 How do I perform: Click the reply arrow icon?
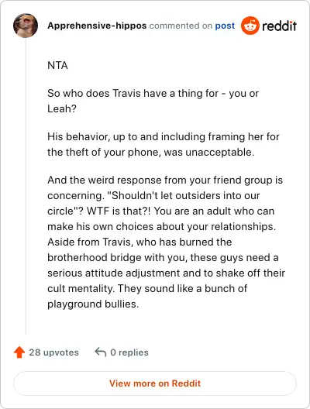[101, 352]
